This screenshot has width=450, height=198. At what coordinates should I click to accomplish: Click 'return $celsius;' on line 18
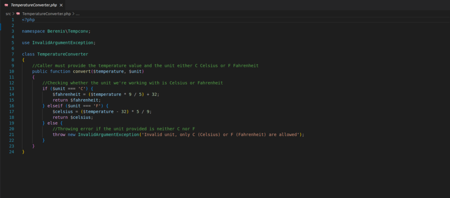[73, 117]
